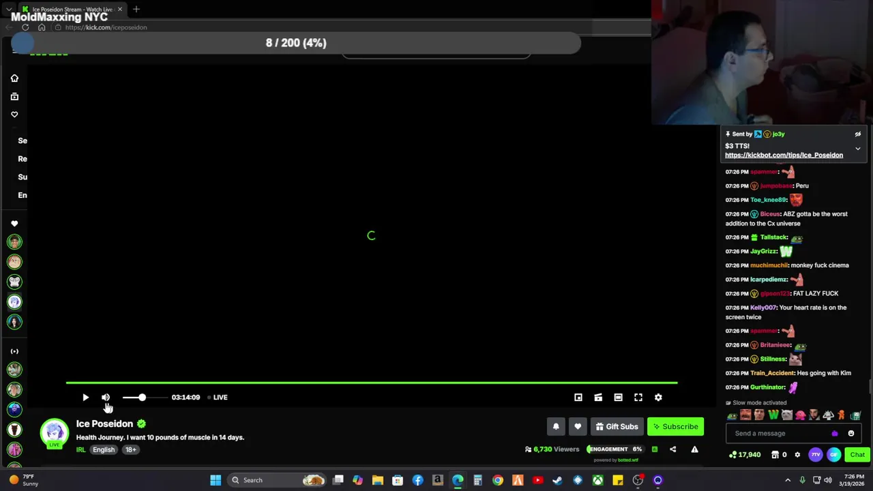Open the channel shop icon showing 0
The width and height of the screenshot is (873, 491).
[779, 455]
